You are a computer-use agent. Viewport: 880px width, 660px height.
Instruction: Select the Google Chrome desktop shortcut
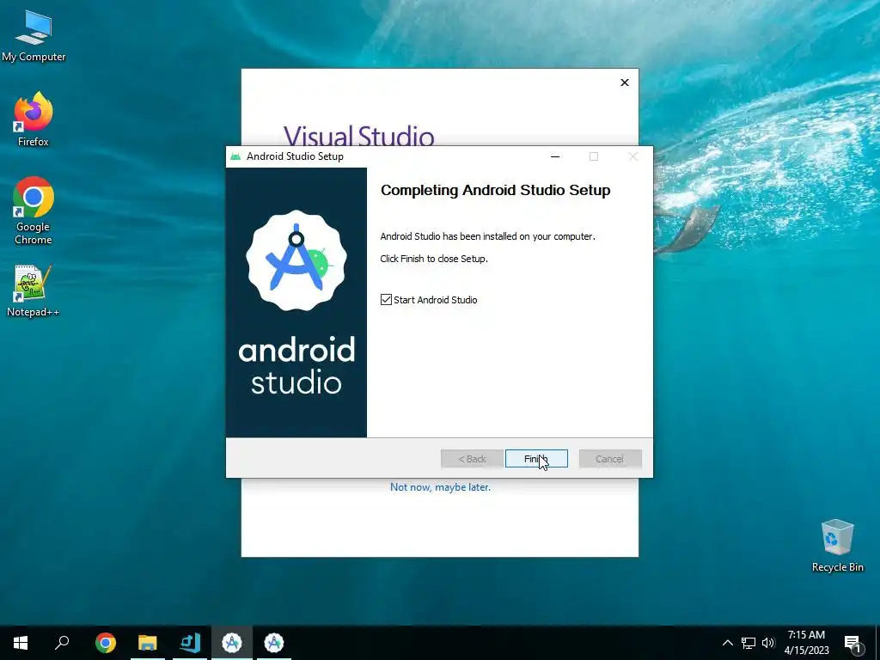[34, 211]
